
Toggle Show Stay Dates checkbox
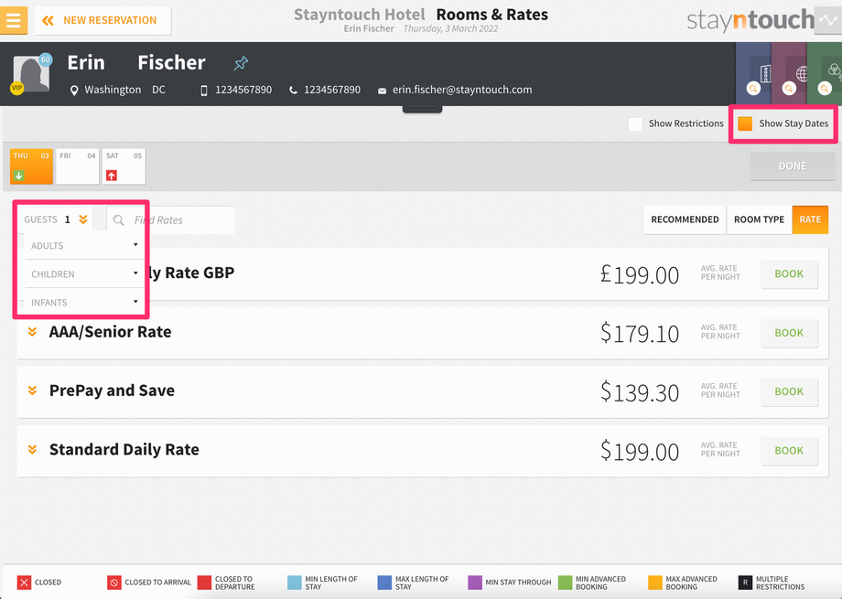pyautogui.click(x=745, y=124)
